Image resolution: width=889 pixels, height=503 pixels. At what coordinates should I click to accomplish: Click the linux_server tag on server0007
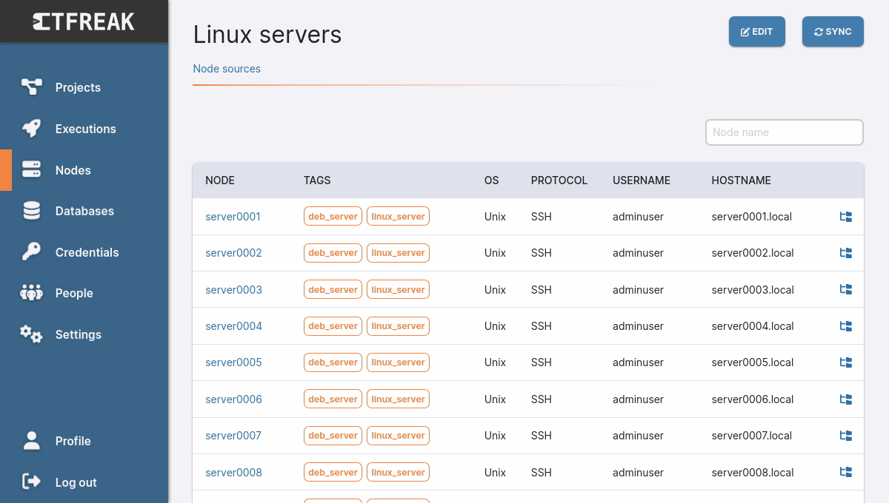click(x=398, y=436)
